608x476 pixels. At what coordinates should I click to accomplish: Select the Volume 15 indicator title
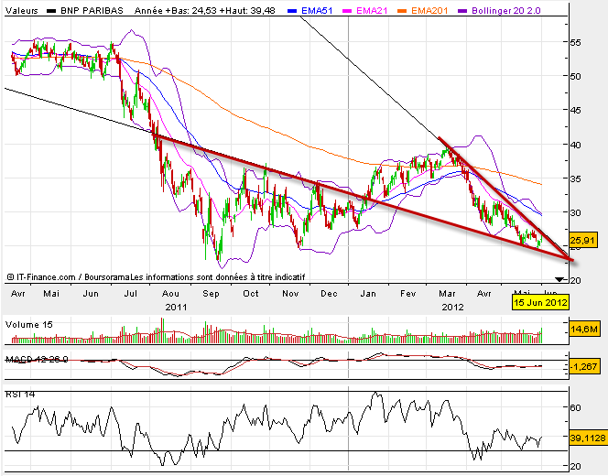click(x=28, y=323)
